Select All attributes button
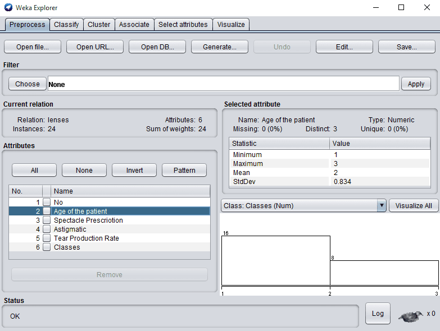The height and width of the screenshot is (331, 440). tap(34, 170)
